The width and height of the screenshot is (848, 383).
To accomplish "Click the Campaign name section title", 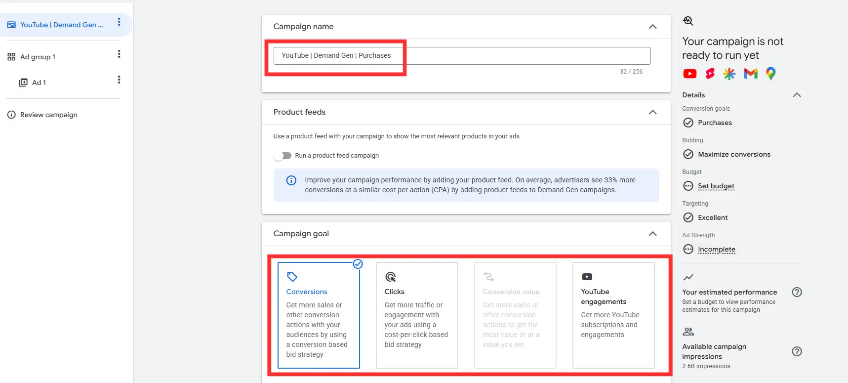I will (x=303, y=27).
